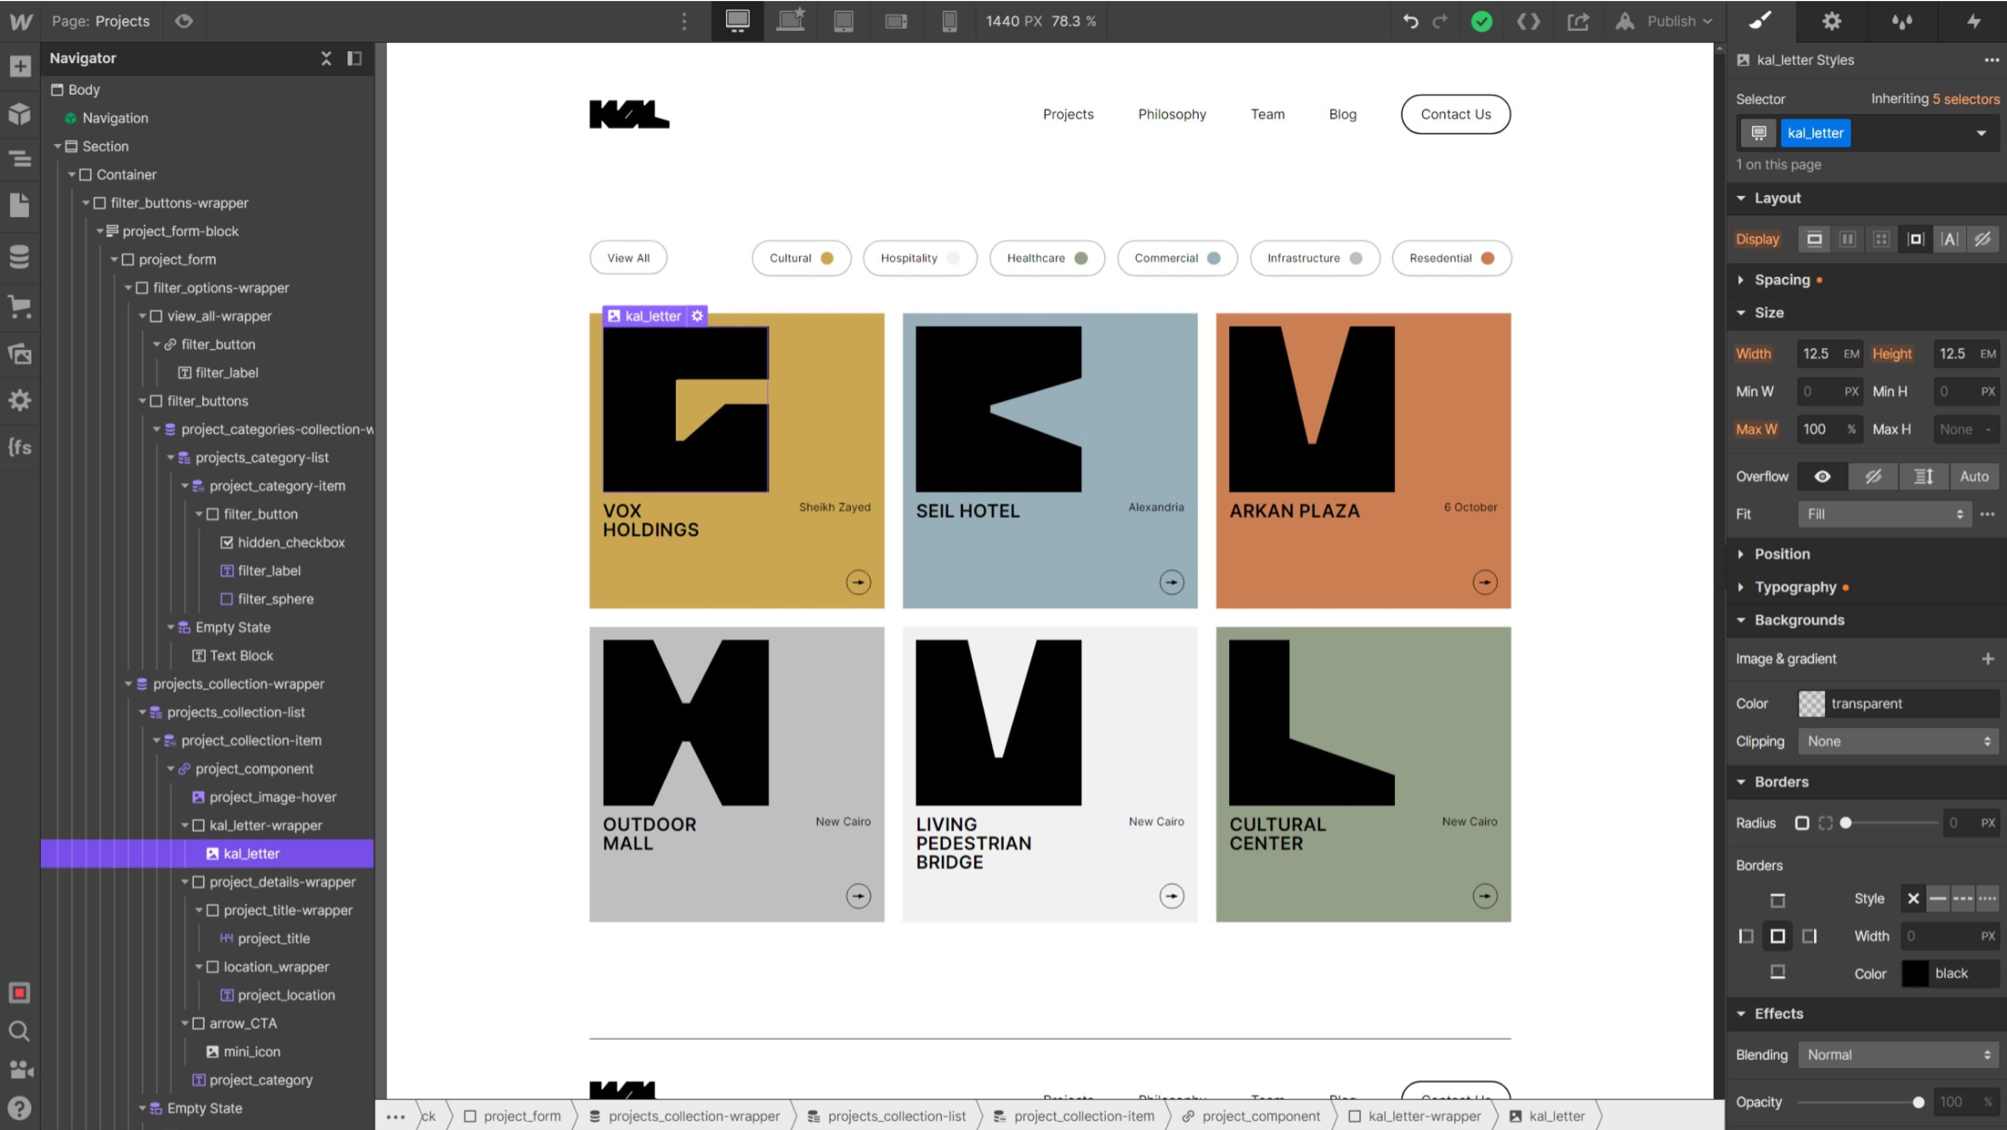Open kal_letter Styles more options
This screenshot has width=2007, height=1130.
[x=1991, y=60]
